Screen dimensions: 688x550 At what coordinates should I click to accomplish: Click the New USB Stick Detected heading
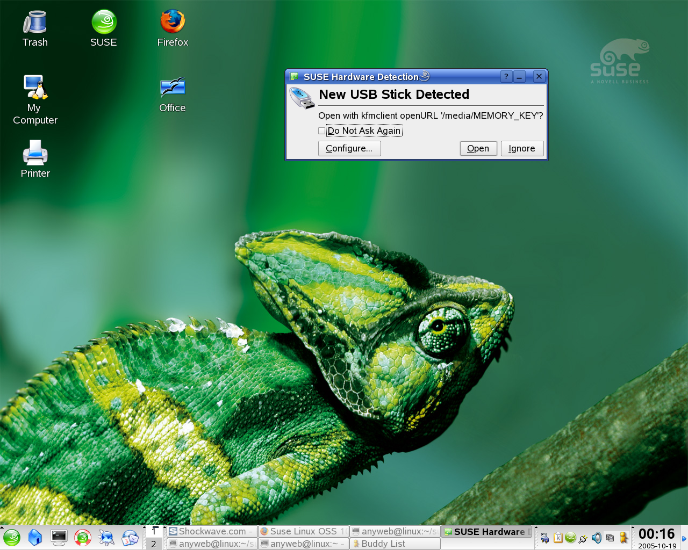(394, 95)
